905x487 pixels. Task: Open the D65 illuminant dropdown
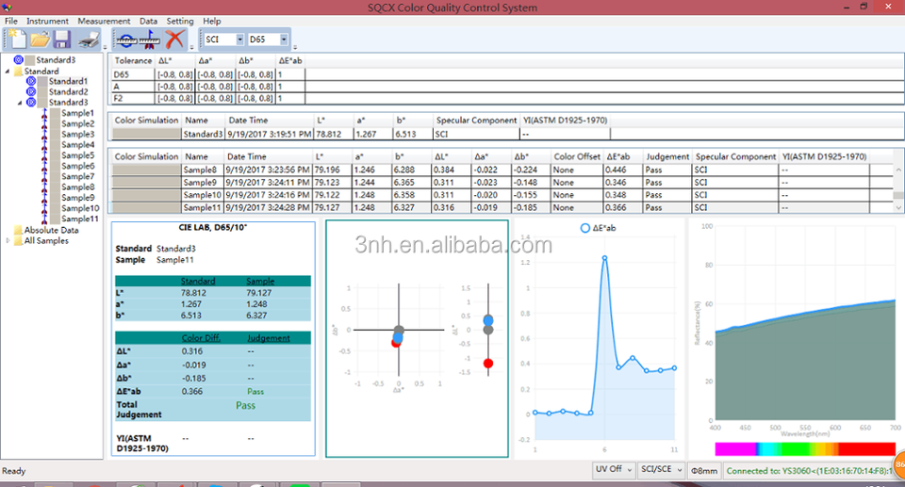click(284, 40)
